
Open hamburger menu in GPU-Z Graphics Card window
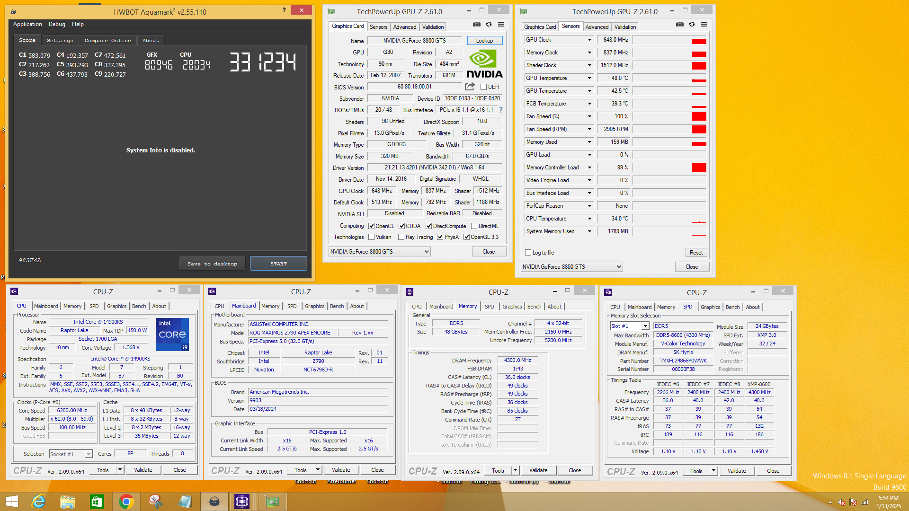(x=501, y=25)
